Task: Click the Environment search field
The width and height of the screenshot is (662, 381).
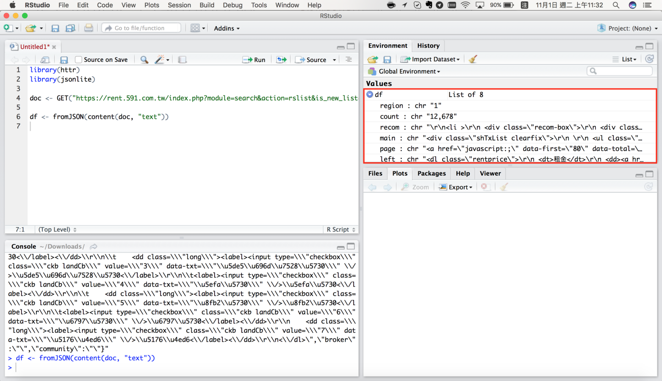Action: (620, 71)
